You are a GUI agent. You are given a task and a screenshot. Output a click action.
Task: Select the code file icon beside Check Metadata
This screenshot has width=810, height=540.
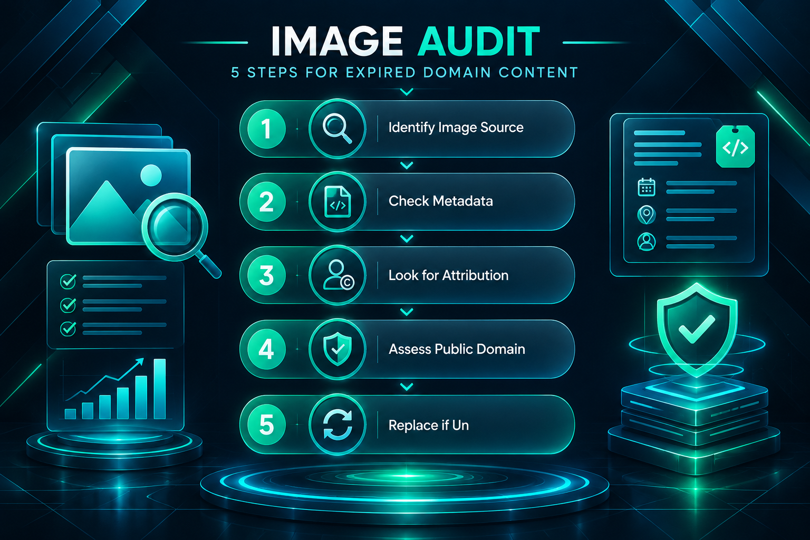[337, 202]
